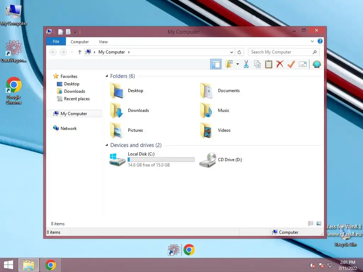
Task: Click the muted volume tray icon
Action: (313, 265)
